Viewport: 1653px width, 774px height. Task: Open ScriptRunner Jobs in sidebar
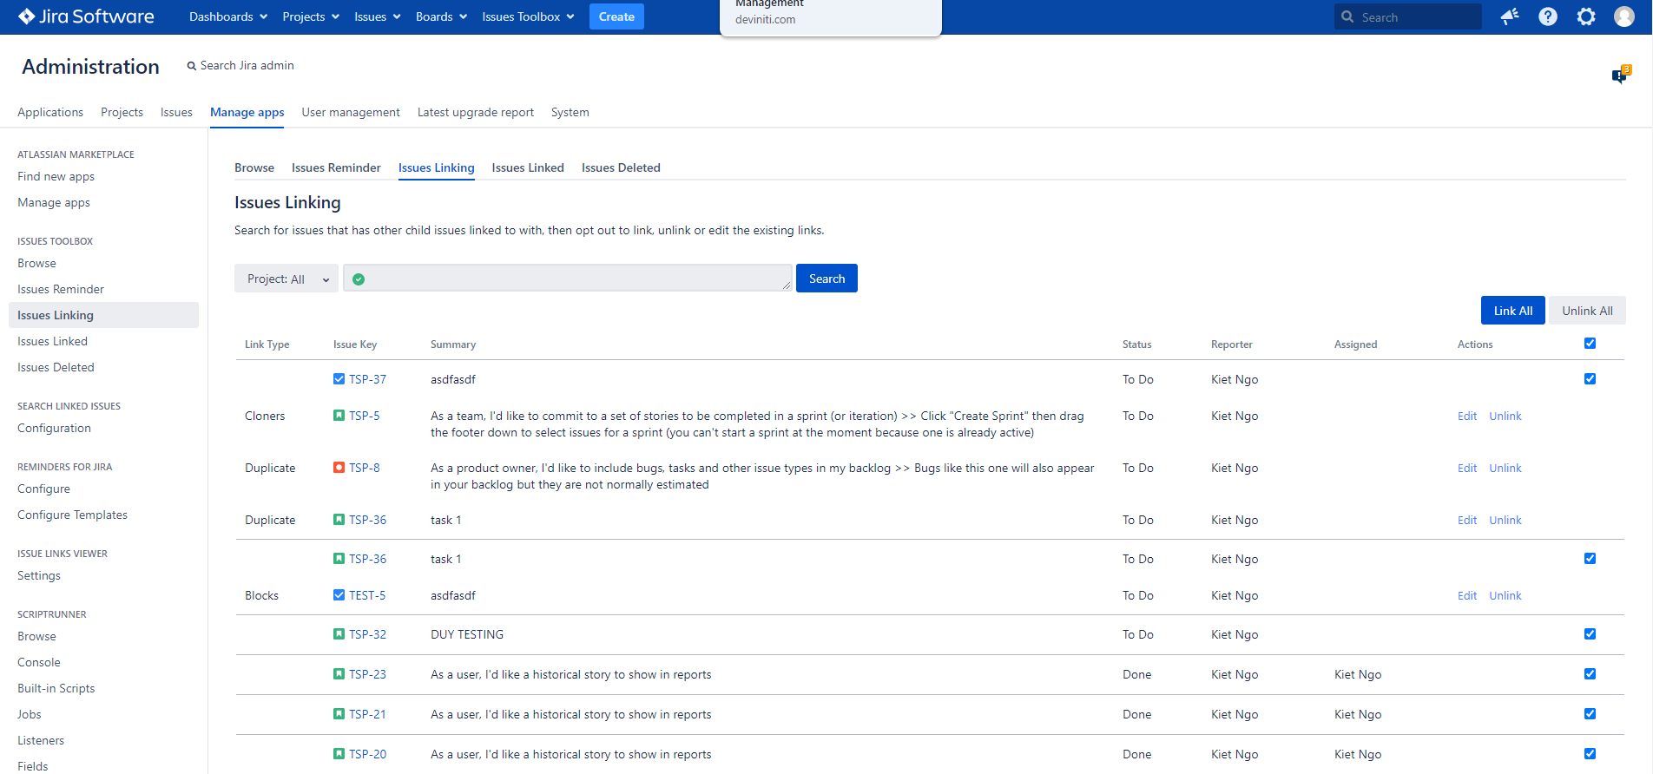point(30,714)
